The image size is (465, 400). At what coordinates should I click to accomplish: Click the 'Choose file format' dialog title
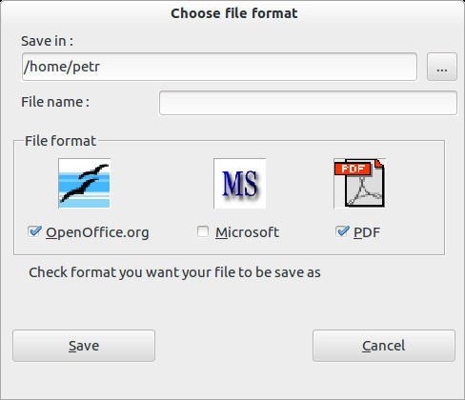[234, 13]
